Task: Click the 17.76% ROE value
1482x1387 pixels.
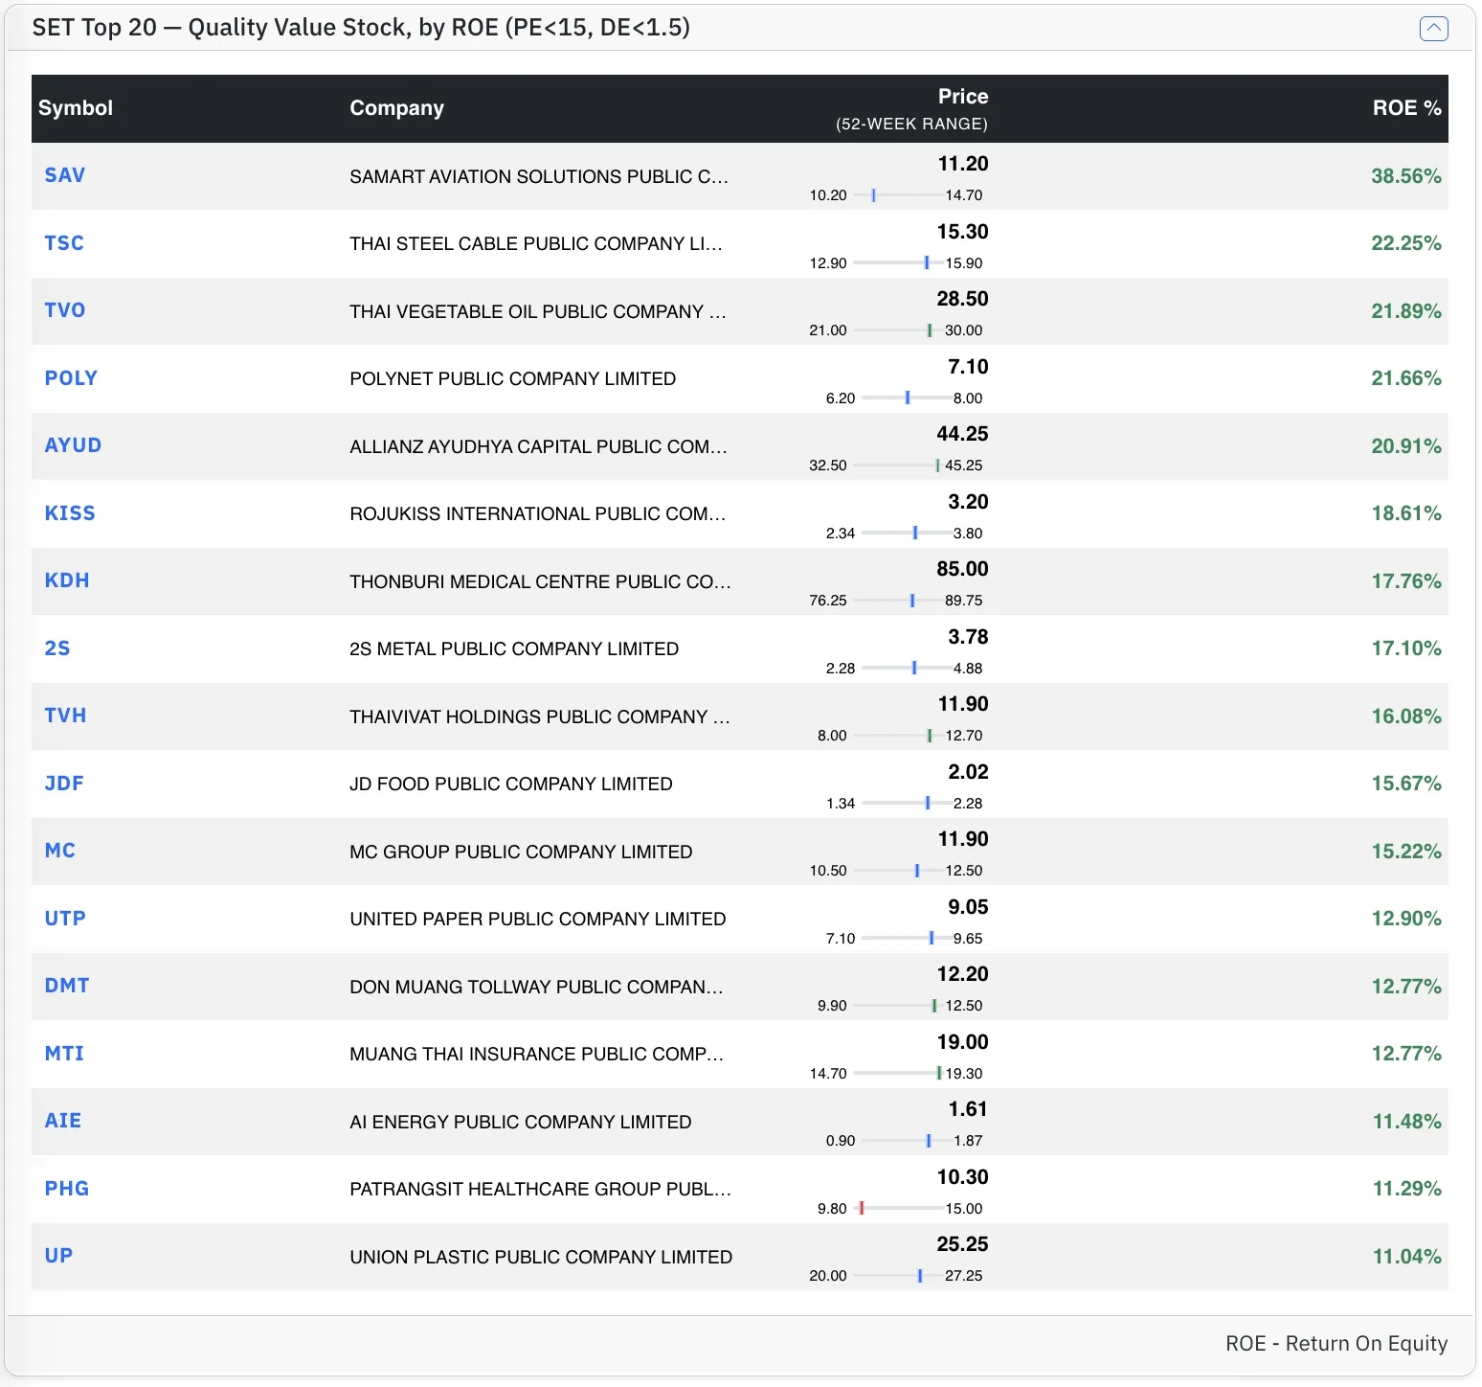Action: point(1405,581)
